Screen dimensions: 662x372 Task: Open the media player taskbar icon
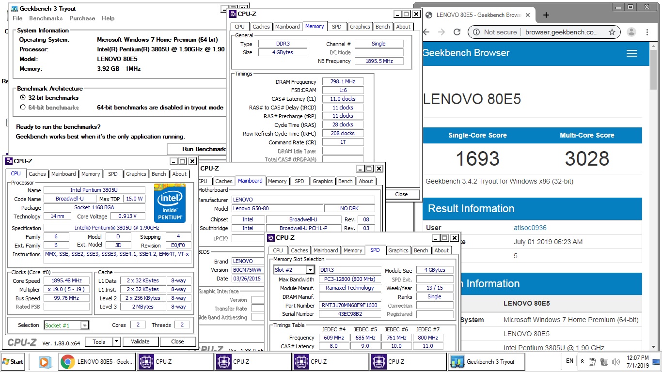click(x=44, y=361)
